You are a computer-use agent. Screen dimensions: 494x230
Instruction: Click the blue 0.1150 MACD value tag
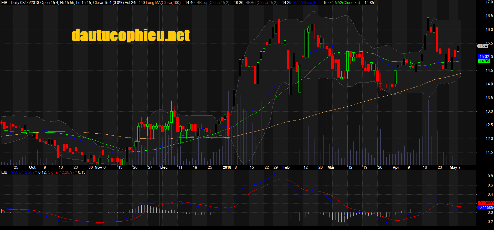(x=486, y=207)
